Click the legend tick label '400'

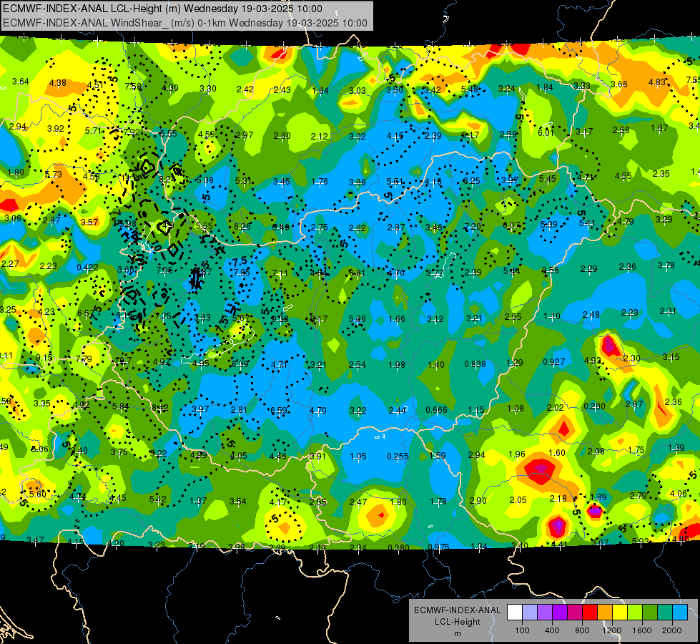[552, 630]
